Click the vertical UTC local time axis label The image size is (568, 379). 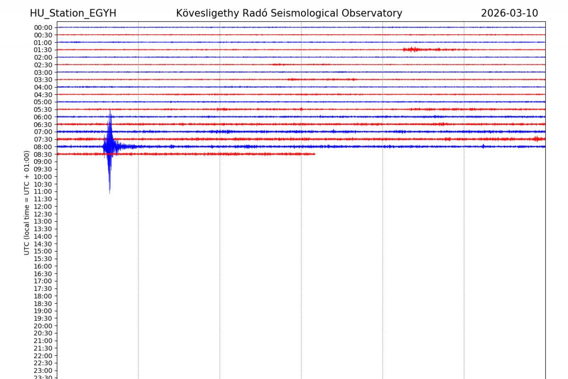(27, 202)
